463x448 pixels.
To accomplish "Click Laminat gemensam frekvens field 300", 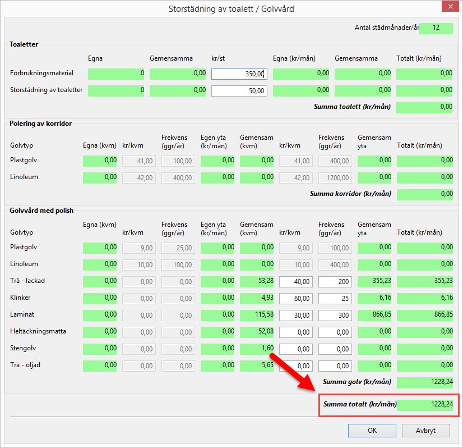I will tap(335, 316).
